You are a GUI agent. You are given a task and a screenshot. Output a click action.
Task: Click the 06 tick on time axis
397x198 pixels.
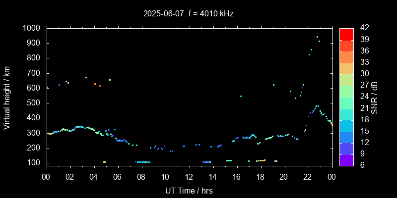(x=118, y=176)
